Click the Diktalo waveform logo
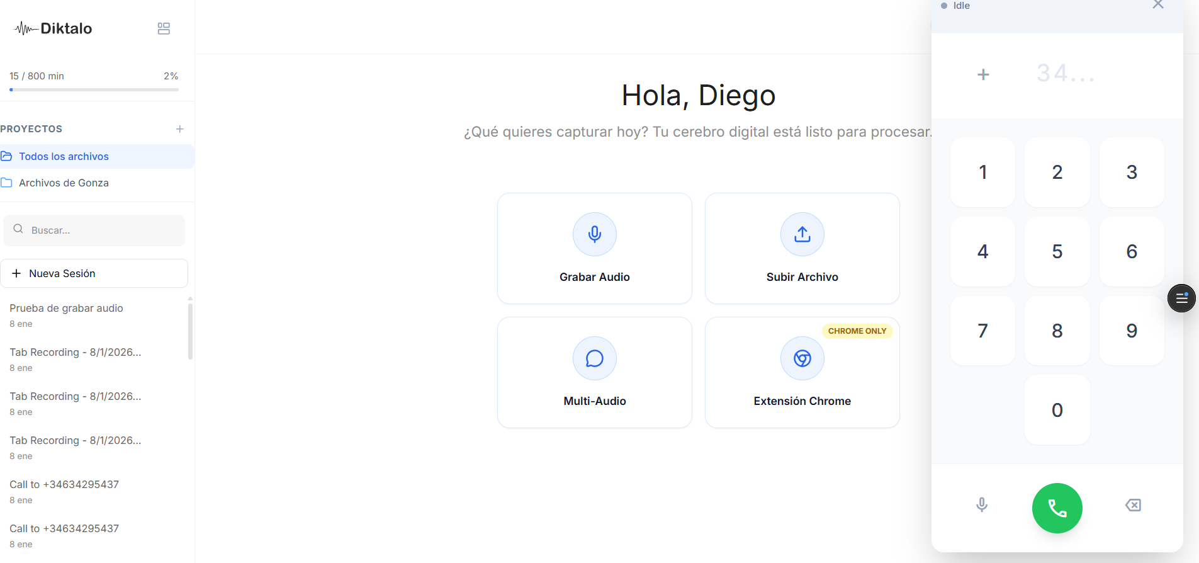The width and height of the screenshot is (1199, 563). tap(53, 28)
